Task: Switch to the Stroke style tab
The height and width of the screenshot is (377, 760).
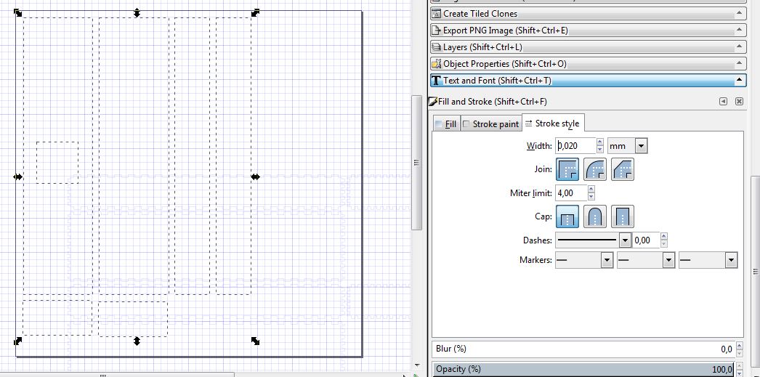Action: 552,123
